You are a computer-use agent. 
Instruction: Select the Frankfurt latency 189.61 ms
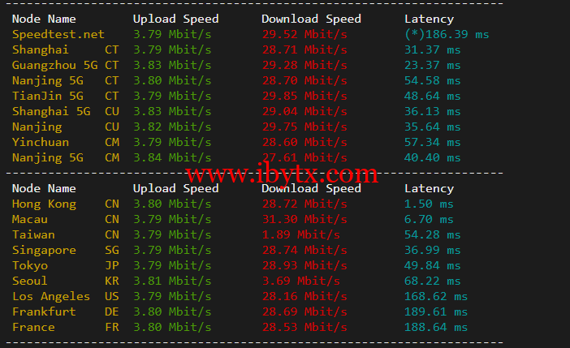click(436, 311)
